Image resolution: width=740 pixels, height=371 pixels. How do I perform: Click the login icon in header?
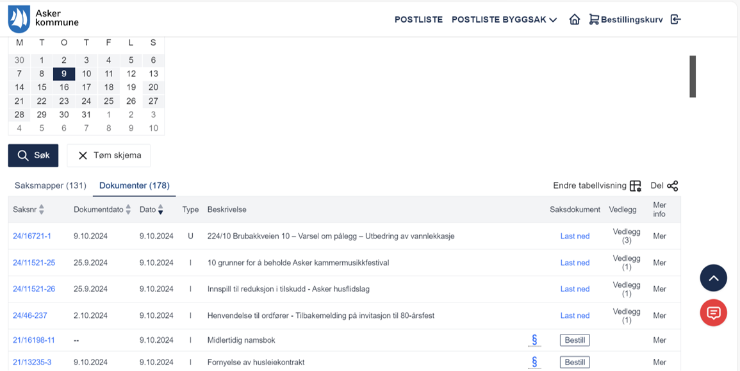click(x=675, y=19)
